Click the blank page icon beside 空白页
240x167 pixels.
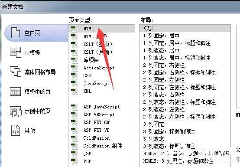(16, 33)
